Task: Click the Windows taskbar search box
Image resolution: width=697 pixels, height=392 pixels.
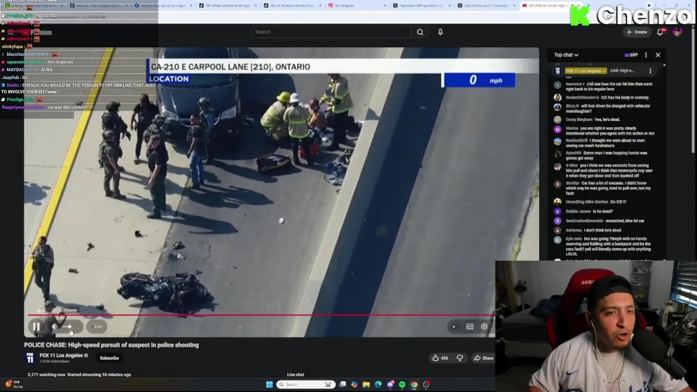Action: [x=305, y=384]
